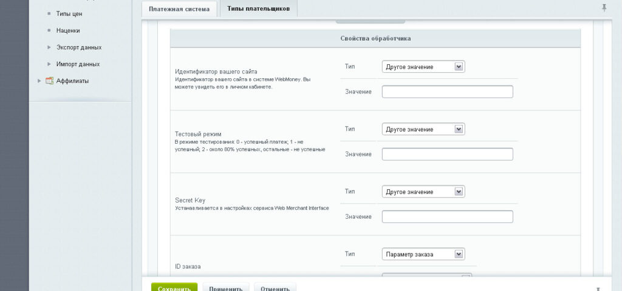The image size is (622, 291).
Task: Open the Тип dropdown for Тестовый режим
Action: (423, 129)
